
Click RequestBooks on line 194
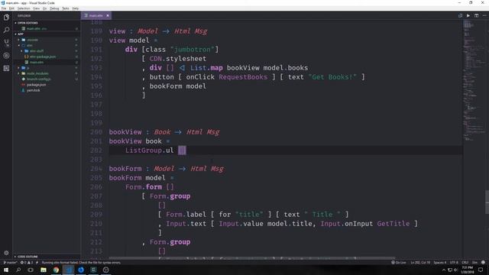click(x=243, y=77)
